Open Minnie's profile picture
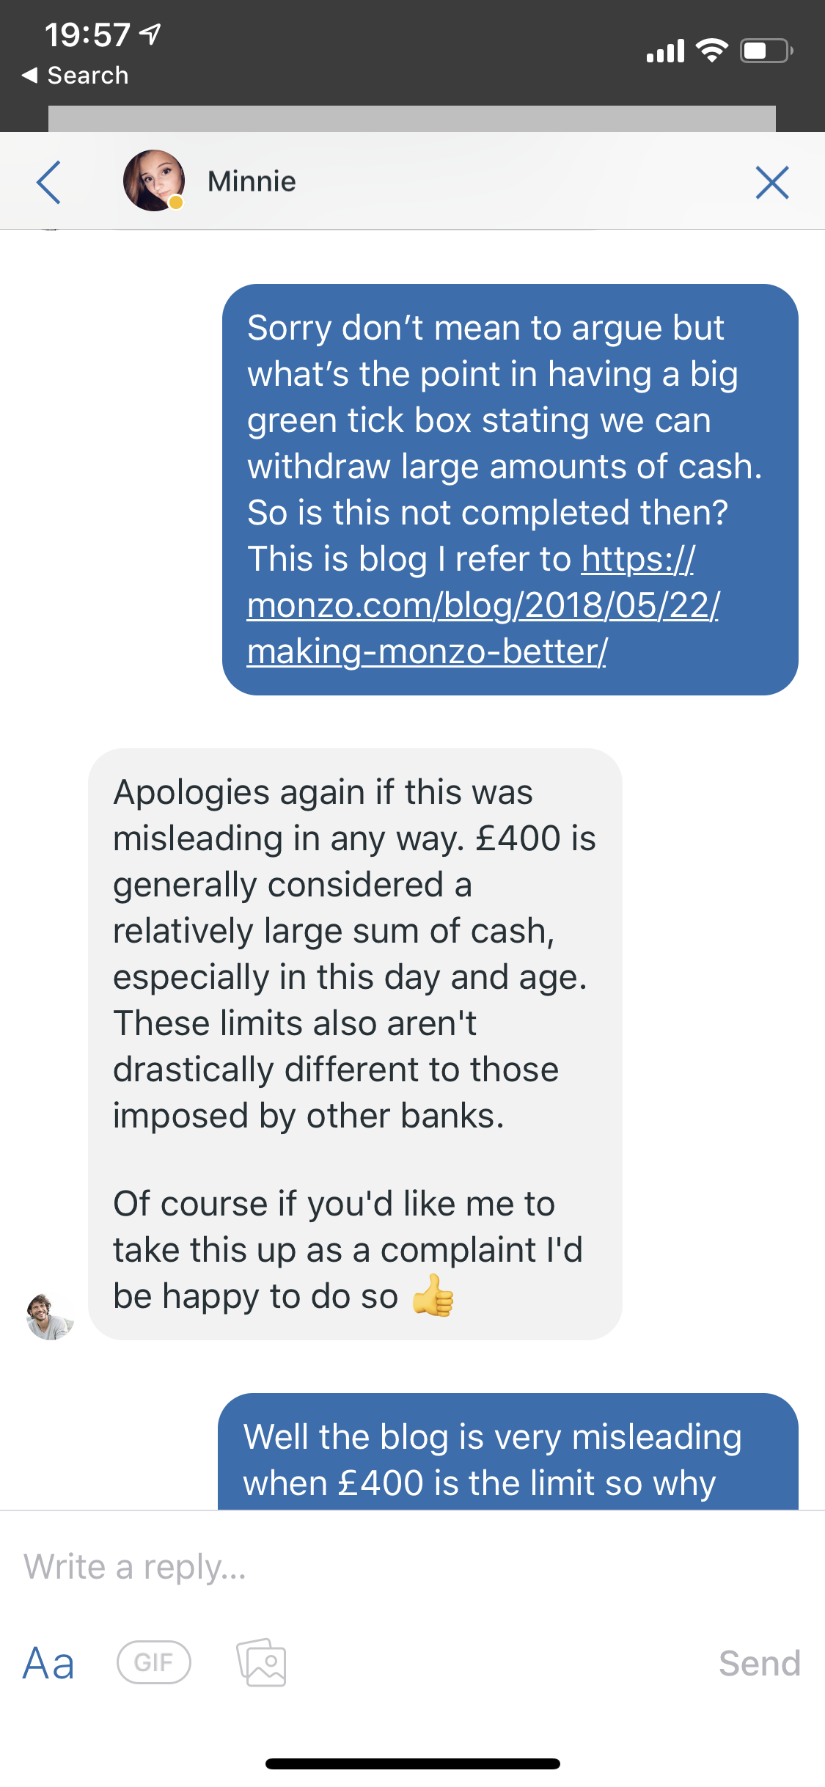825x1787 pixels. pyautogui.click(x=153, y=180)
